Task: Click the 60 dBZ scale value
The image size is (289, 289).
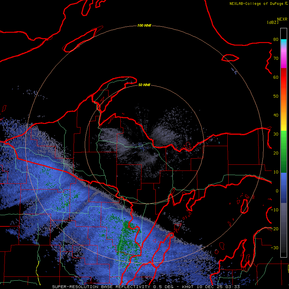Action: click(x=276, y=77)
